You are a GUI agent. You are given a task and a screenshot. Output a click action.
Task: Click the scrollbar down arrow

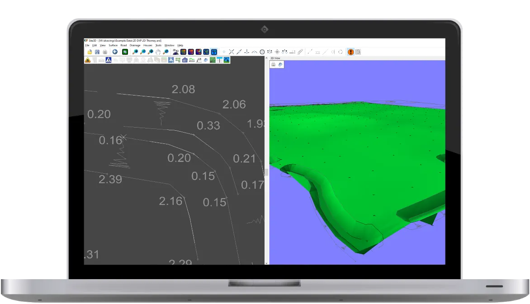266,263
